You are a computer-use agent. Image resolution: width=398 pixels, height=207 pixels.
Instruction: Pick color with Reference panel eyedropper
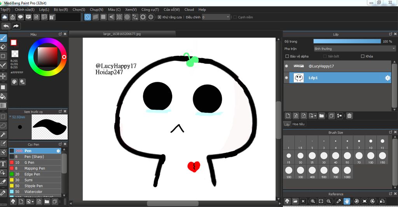[339, 202]
